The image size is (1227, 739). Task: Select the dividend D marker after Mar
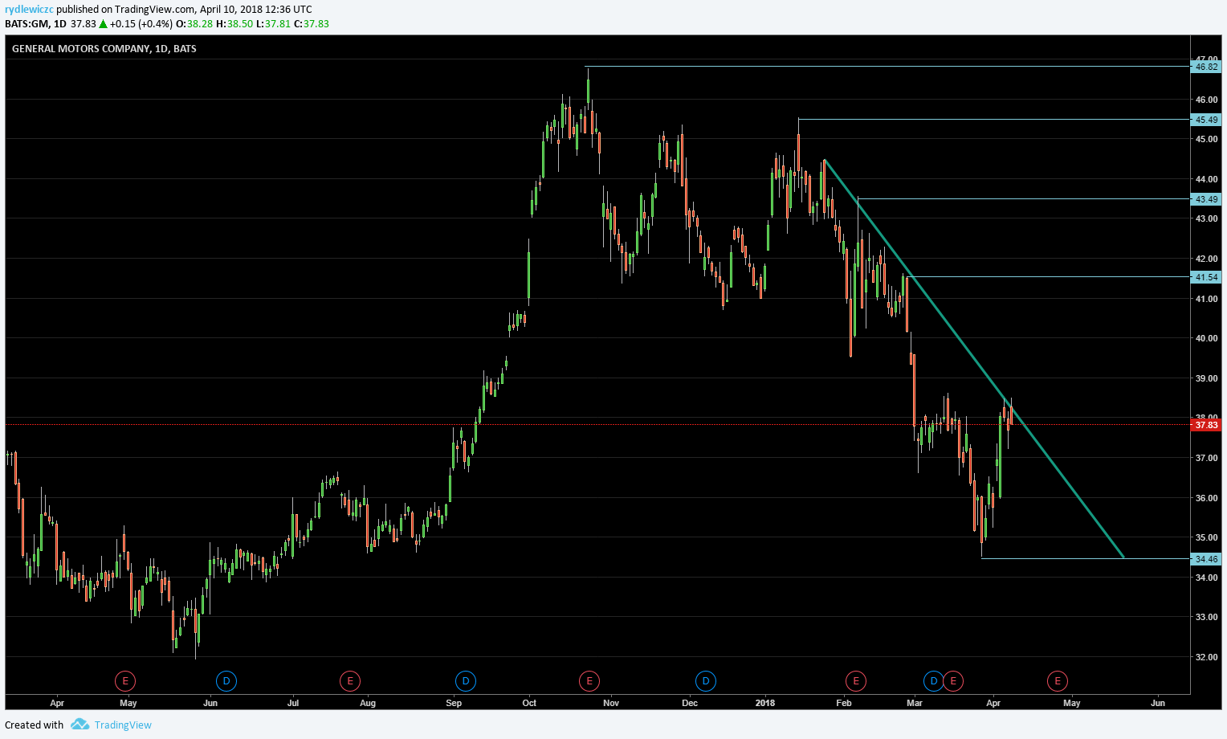[933, 681]
